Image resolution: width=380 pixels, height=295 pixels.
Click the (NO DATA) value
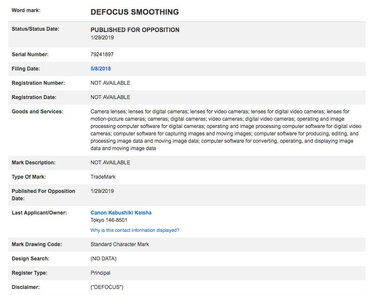[104, 259]
